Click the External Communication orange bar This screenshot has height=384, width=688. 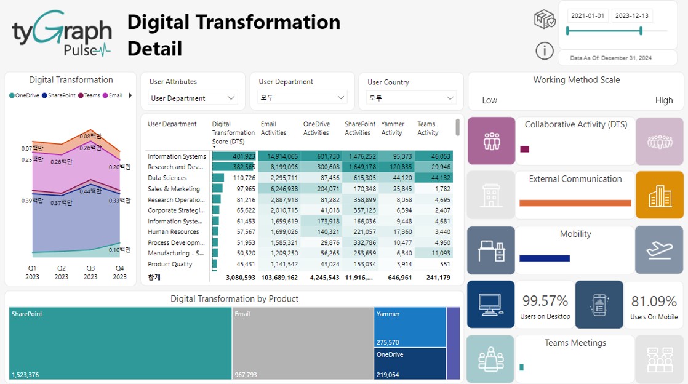pos(575,203)
